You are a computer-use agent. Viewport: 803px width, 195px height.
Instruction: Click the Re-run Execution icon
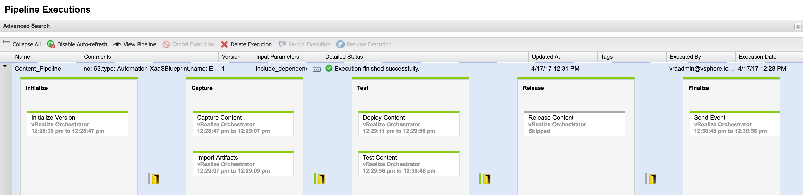tap(282, 44)
